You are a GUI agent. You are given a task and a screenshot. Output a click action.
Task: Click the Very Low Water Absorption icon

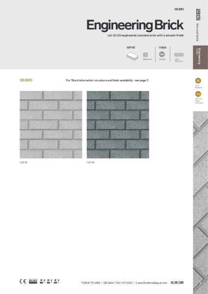[198, 94]
